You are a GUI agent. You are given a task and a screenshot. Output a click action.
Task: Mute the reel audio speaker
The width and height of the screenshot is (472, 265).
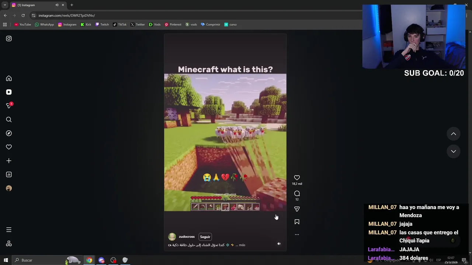(x=279, y=244)
